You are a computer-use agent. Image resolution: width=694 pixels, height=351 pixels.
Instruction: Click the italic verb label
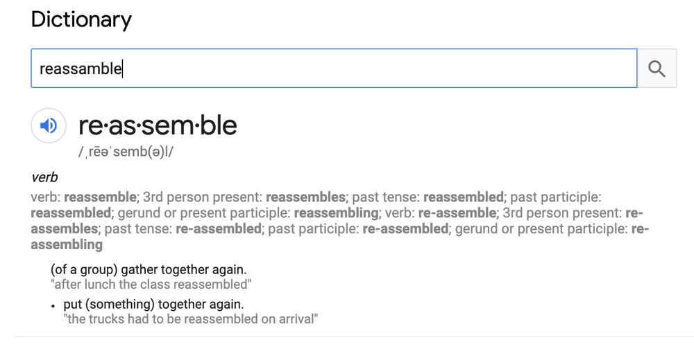tap(44, 177)
